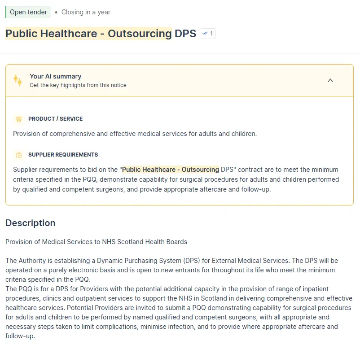Screen dimensions: 360x345
Task: Click the Supplier Requirements clipboard icon
Action: coord(19,155)
